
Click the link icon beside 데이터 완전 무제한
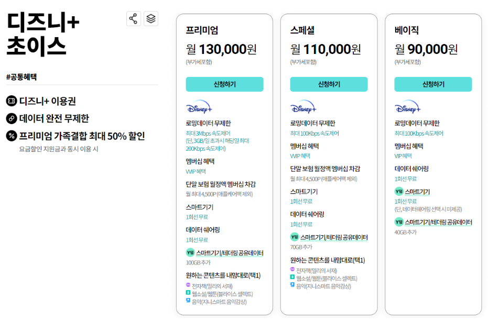tap(12, 118)
